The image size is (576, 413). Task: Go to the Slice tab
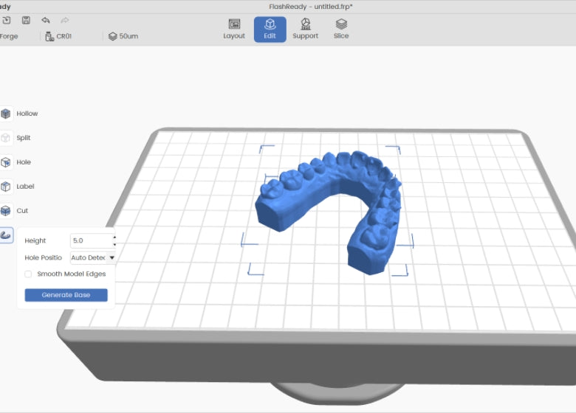(341, 29)
